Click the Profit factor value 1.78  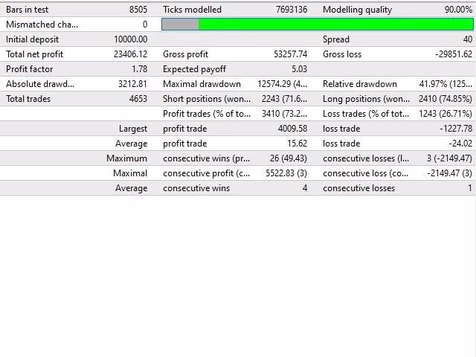139,69
